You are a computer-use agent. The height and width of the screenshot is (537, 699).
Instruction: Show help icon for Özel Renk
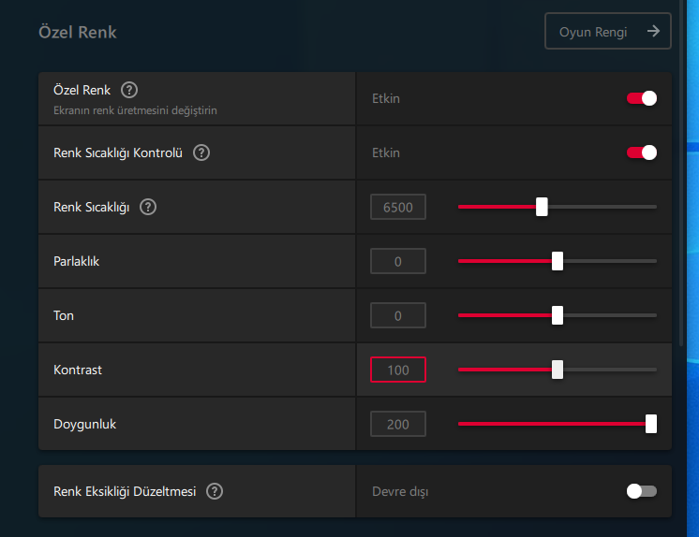pyautogui.click(x=129, y=90)
